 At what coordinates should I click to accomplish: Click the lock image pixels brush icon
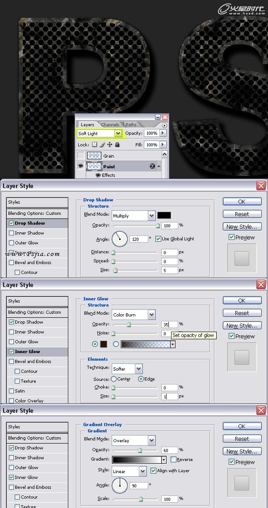click(x=102, y=145)
